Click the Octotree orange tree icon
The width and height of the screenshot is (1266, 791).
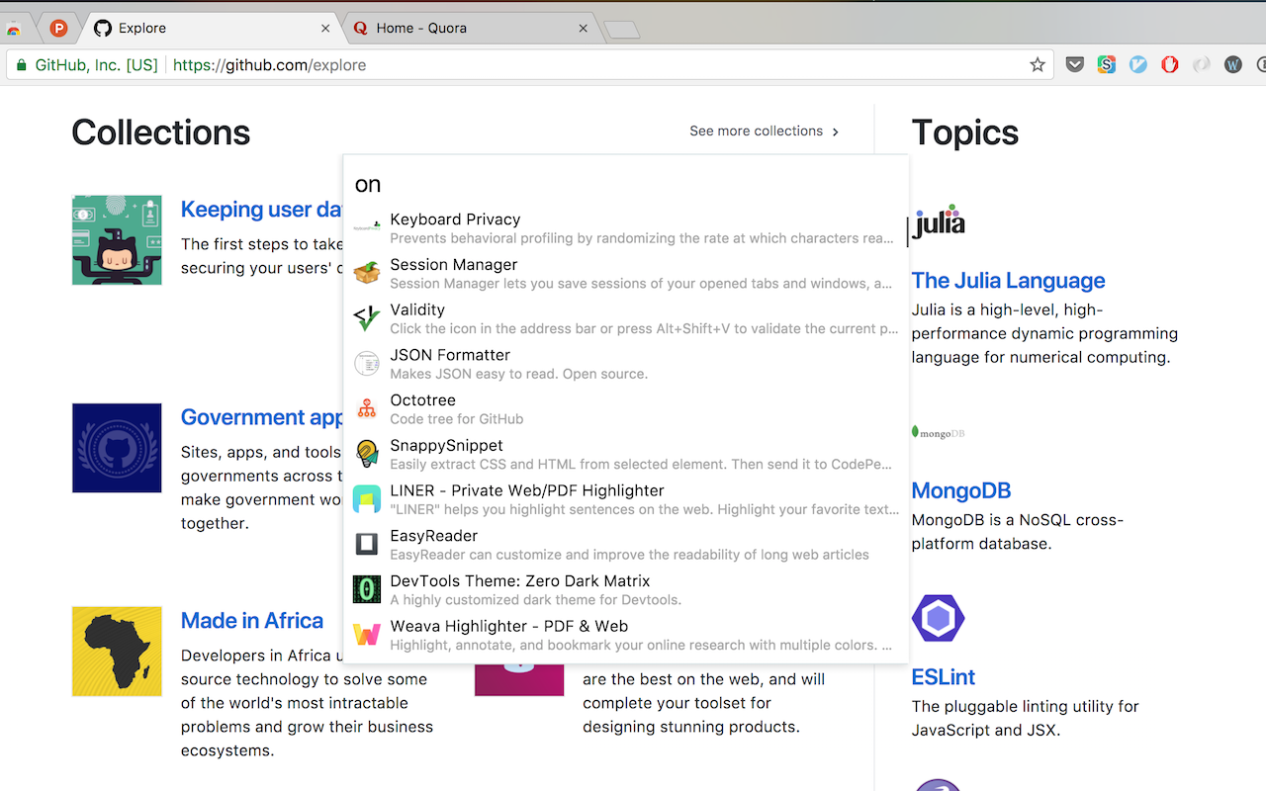pos(367,408)
